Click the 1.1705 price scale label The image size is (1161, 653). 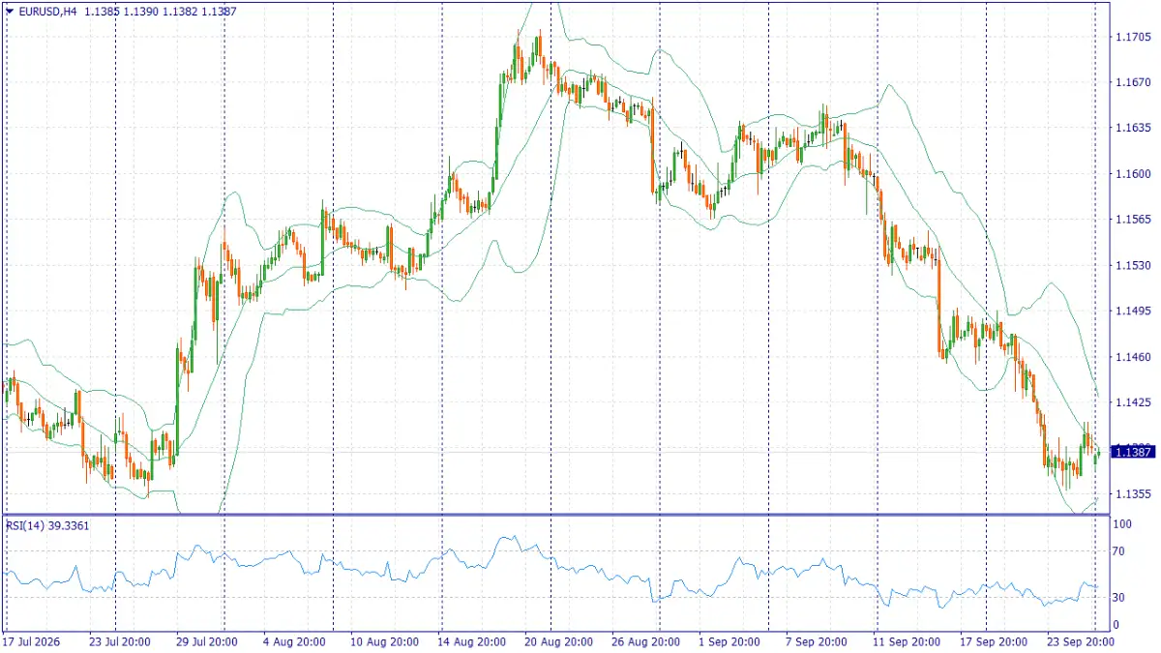(1131, 37)
